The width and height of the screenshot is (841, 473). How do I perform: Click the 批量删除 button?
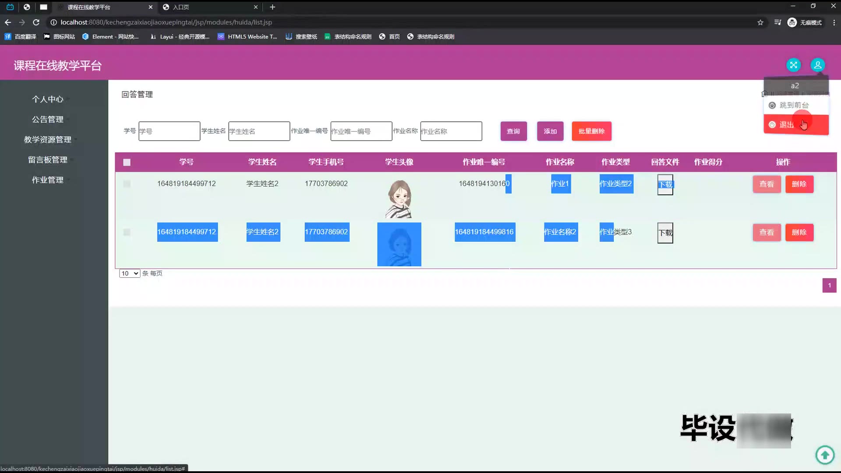(x=591, y=131)
